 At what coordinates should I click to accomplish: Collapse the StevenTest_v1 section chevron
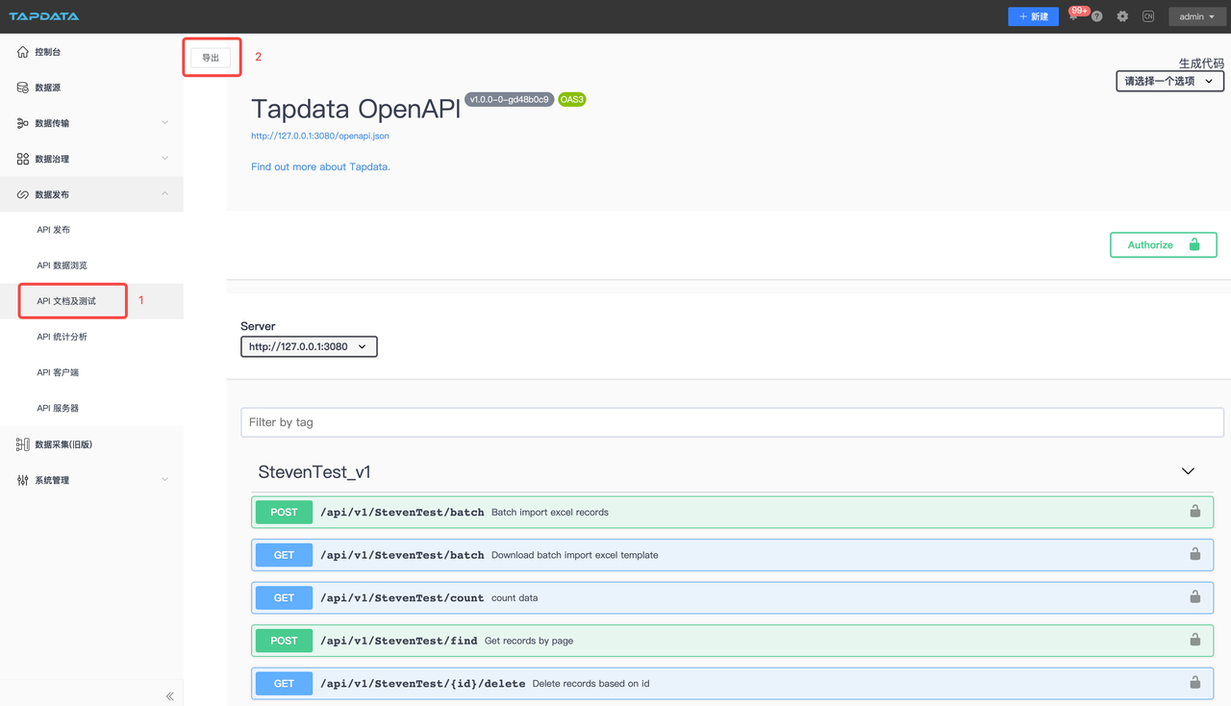[x=1188, y=471]
